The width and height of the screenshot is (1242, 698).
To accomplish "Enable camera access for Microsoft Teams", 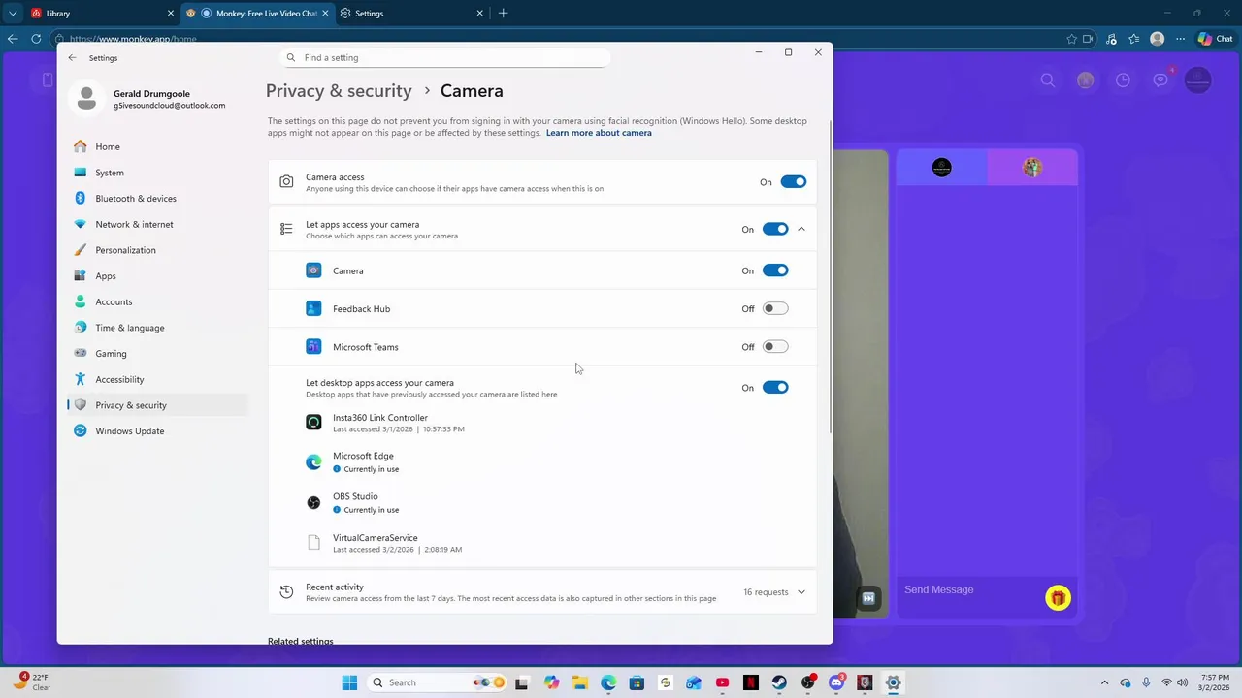I will coord(775,347).
